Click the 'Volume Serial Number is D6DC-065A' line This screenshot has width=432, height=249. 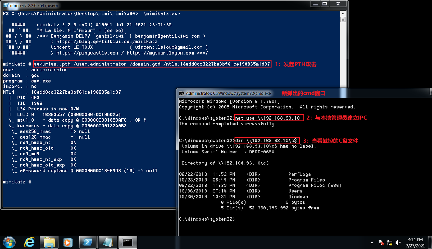[228, 152]
